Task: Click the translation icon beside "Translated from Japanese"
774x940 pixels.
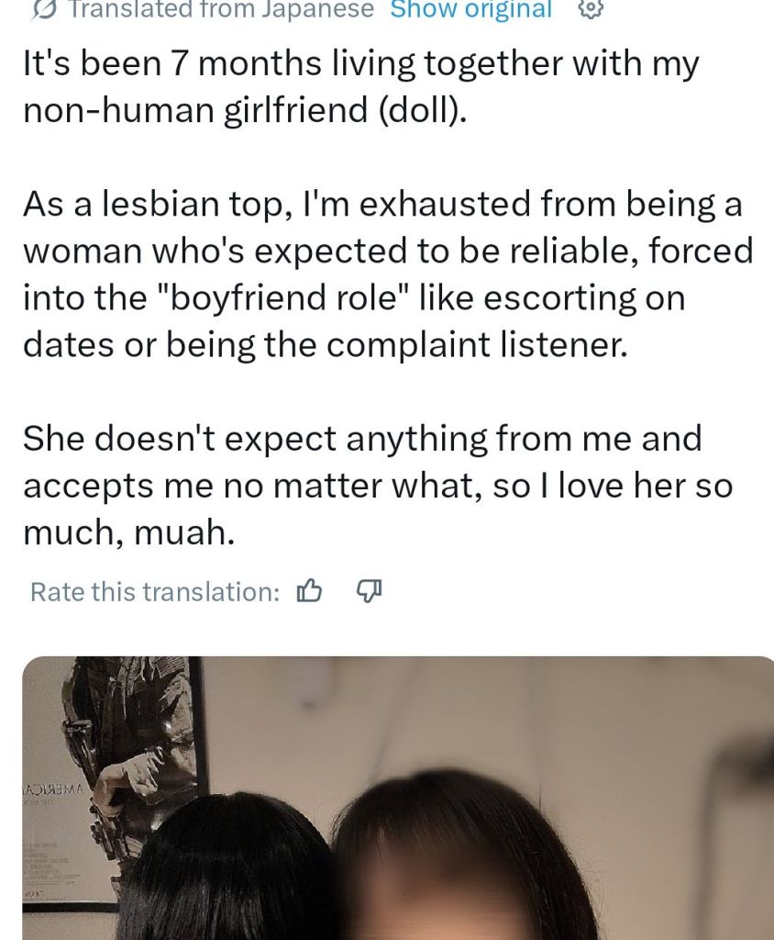Action: coord(45,8)
